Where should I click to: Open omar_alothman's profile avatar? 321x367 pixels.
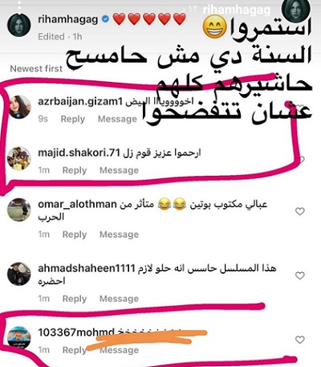coord(19,210)
